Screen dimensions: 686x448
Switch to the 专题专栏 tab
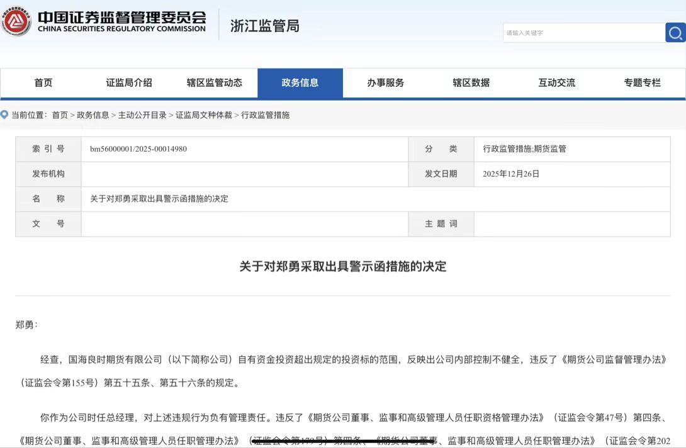(643, 83)
